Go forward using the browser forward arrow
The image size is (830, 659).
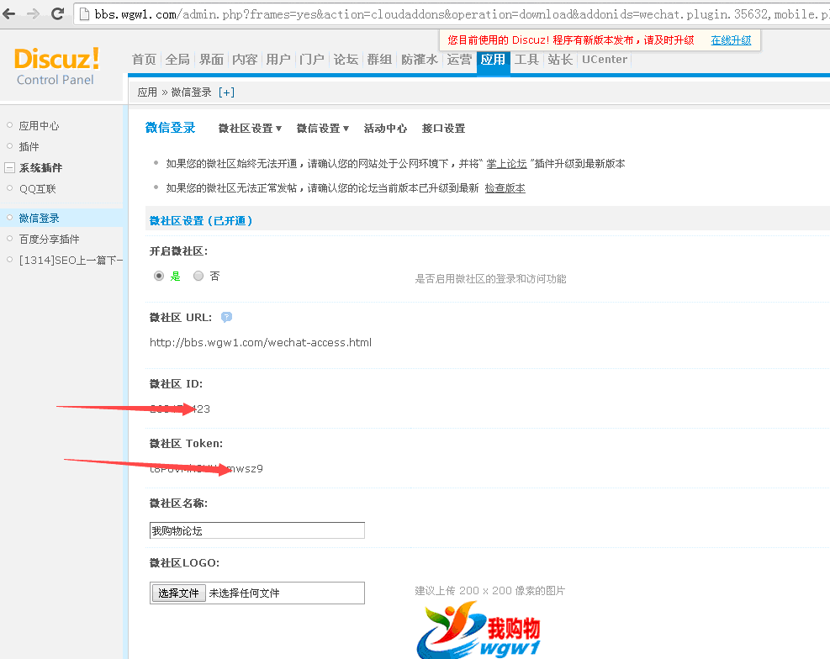[x=34, y=13]
